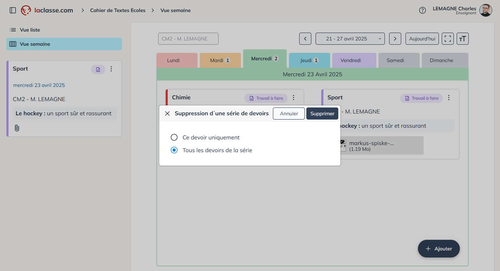This screenshot has height=271, width=500.
Task: Click 'Mercredi 23 Avril 2025' header bar
Action: pos(312,74)
